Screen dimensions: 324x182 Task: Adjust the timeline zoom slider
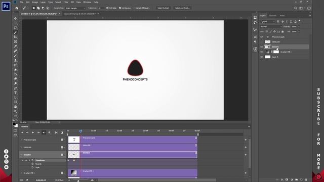pos(78,180)
